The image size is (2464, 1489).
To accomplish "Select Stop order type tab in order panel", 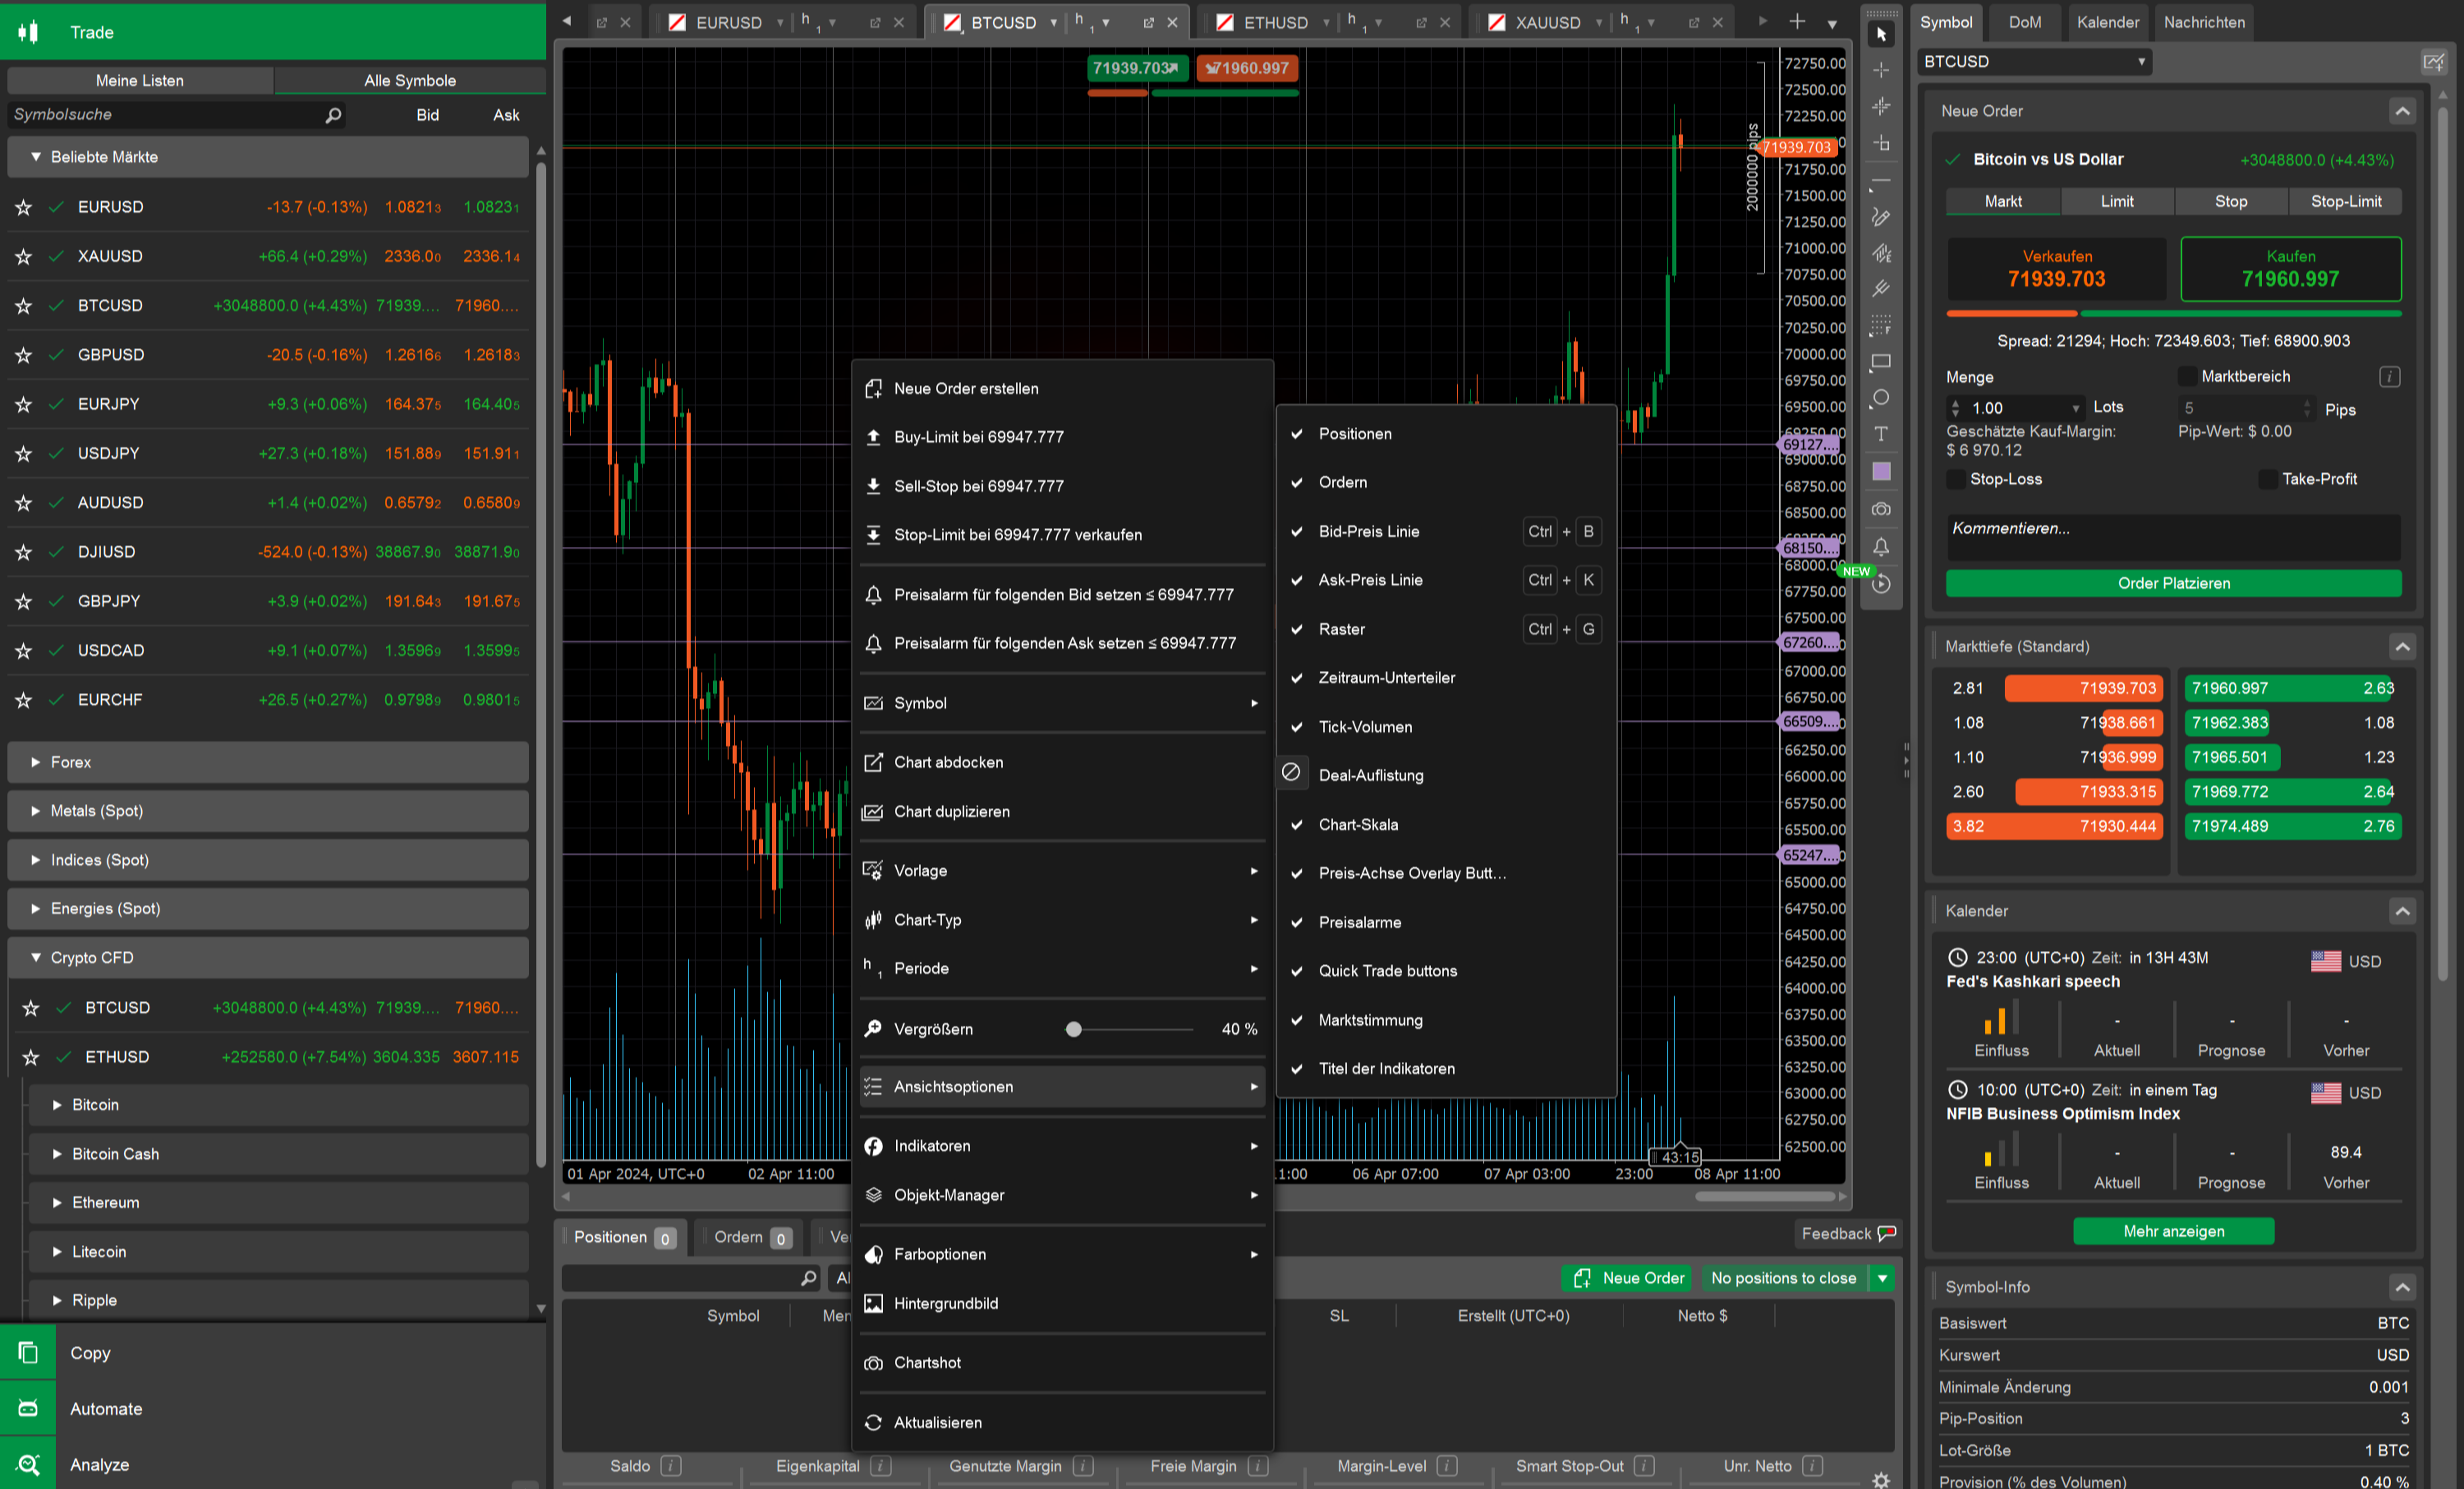I will [2230, 200].
